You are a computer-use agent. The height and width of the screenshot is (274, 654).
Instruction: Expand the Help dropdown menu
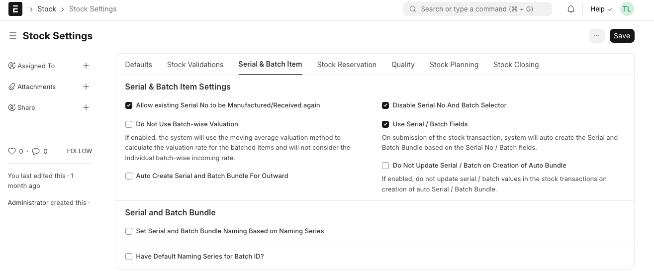pyautogui.click(x=601, y=9)
